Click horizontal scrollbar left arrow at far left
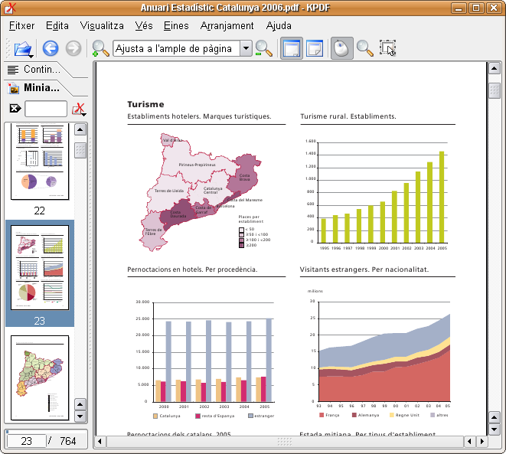 100,441
